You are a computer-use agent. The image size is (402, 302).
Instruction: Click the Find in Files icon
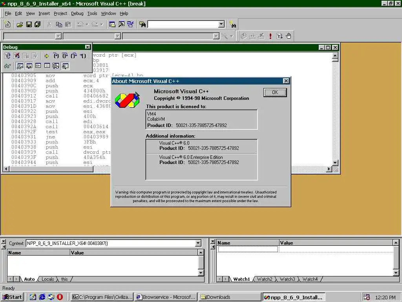pos(143,24)
